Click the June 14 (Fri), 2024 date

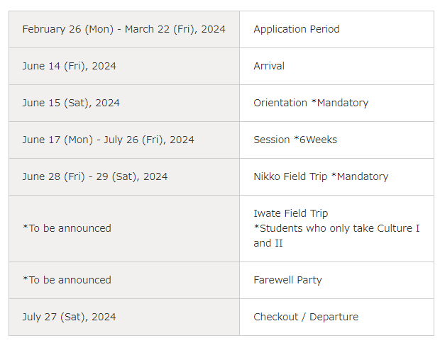tap(69, 66)
